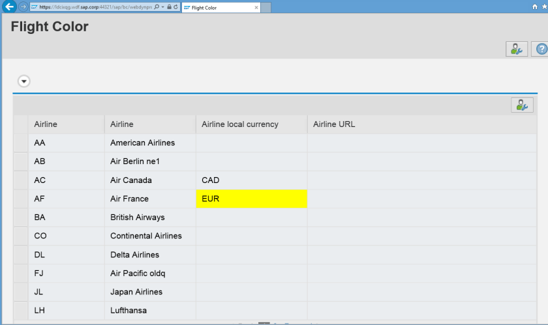Click the browser forward arrow button
The width and height of the screenshot is (548, 325).
[x=23, y=7]
